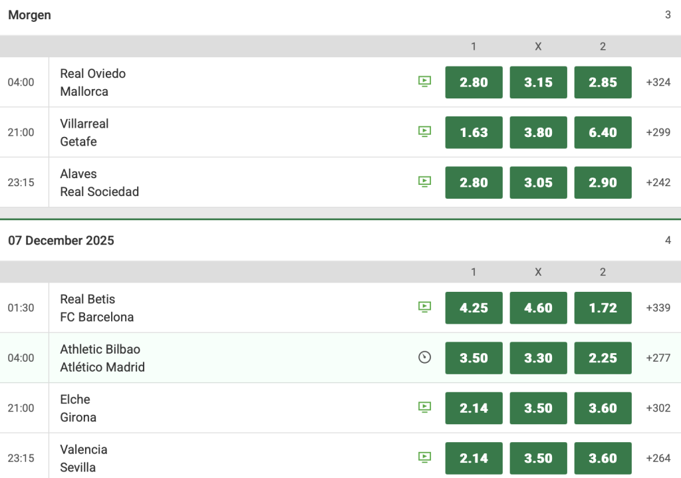This screenshot has height=478, width=681.
Task: Open +277 more bets for Athletic Bilbao match
Action: [658, 358]
